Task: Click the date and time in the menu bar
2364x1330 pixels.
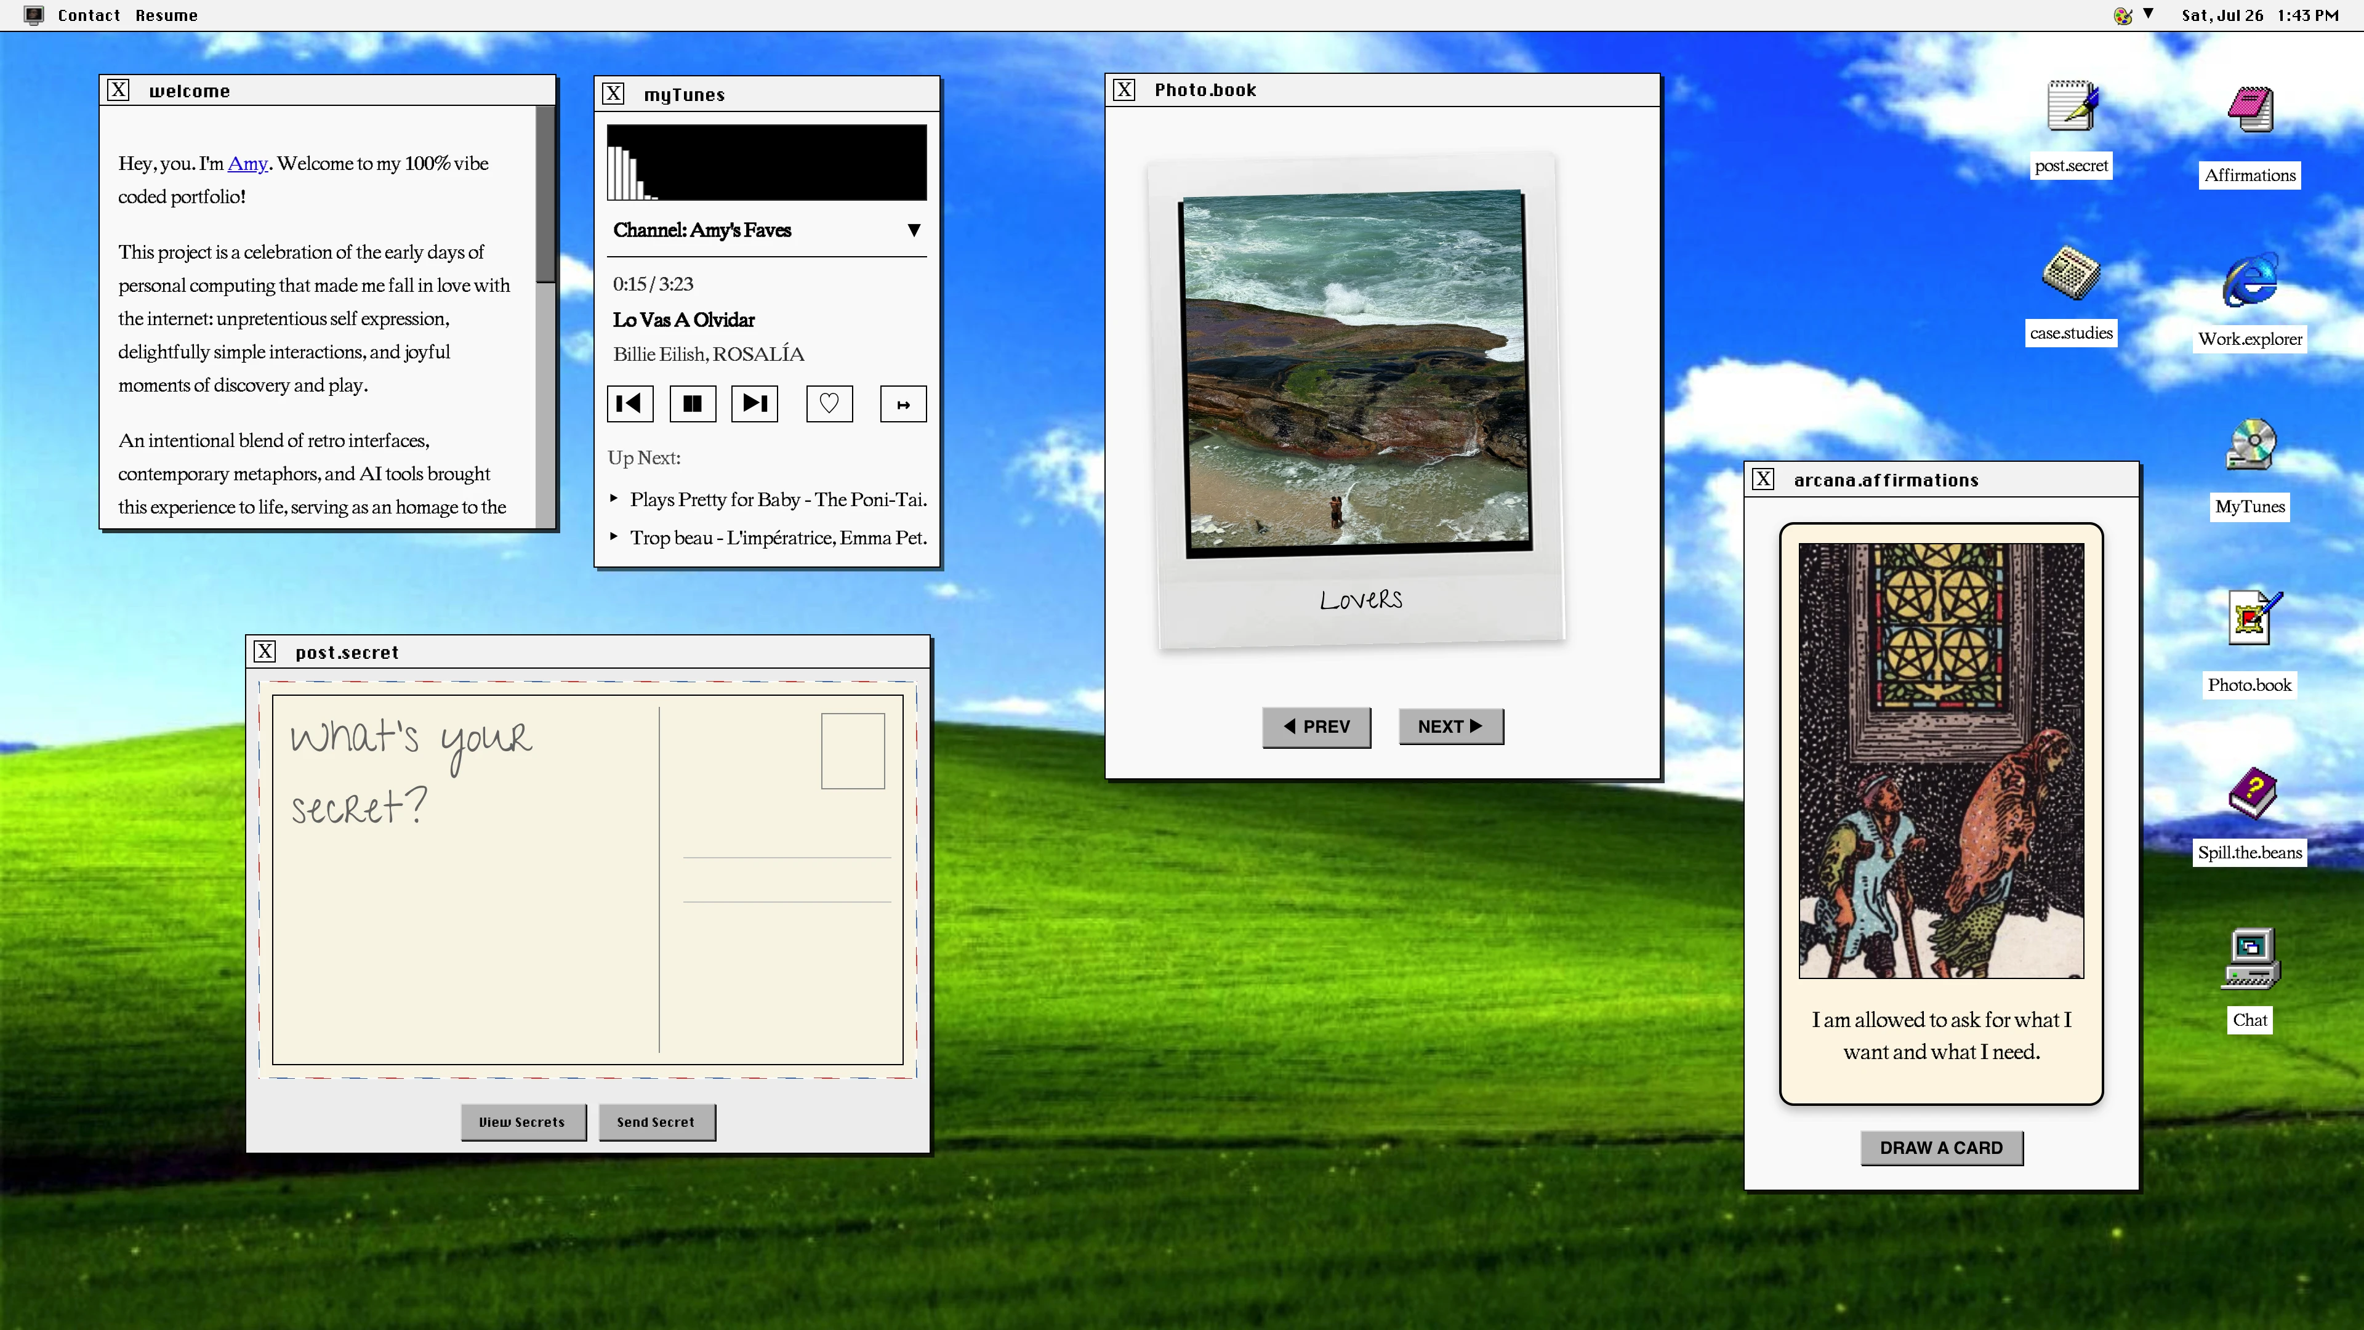Action: [x=2259, y=15]
